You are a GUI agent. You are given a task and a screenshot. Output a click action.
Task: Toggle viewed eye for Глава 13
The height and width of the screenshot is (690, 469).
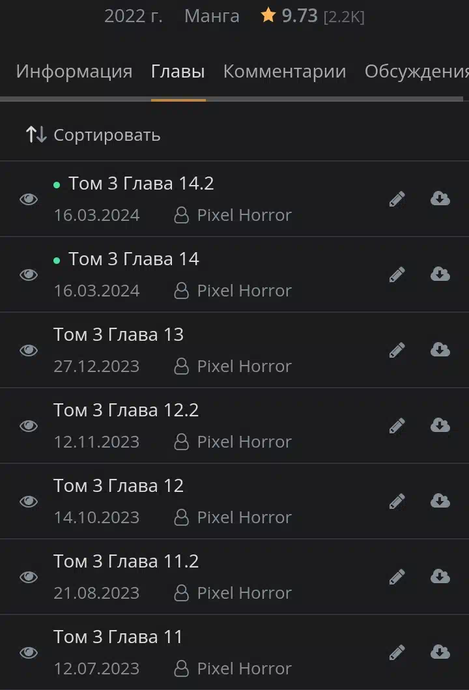coord(29,351)
